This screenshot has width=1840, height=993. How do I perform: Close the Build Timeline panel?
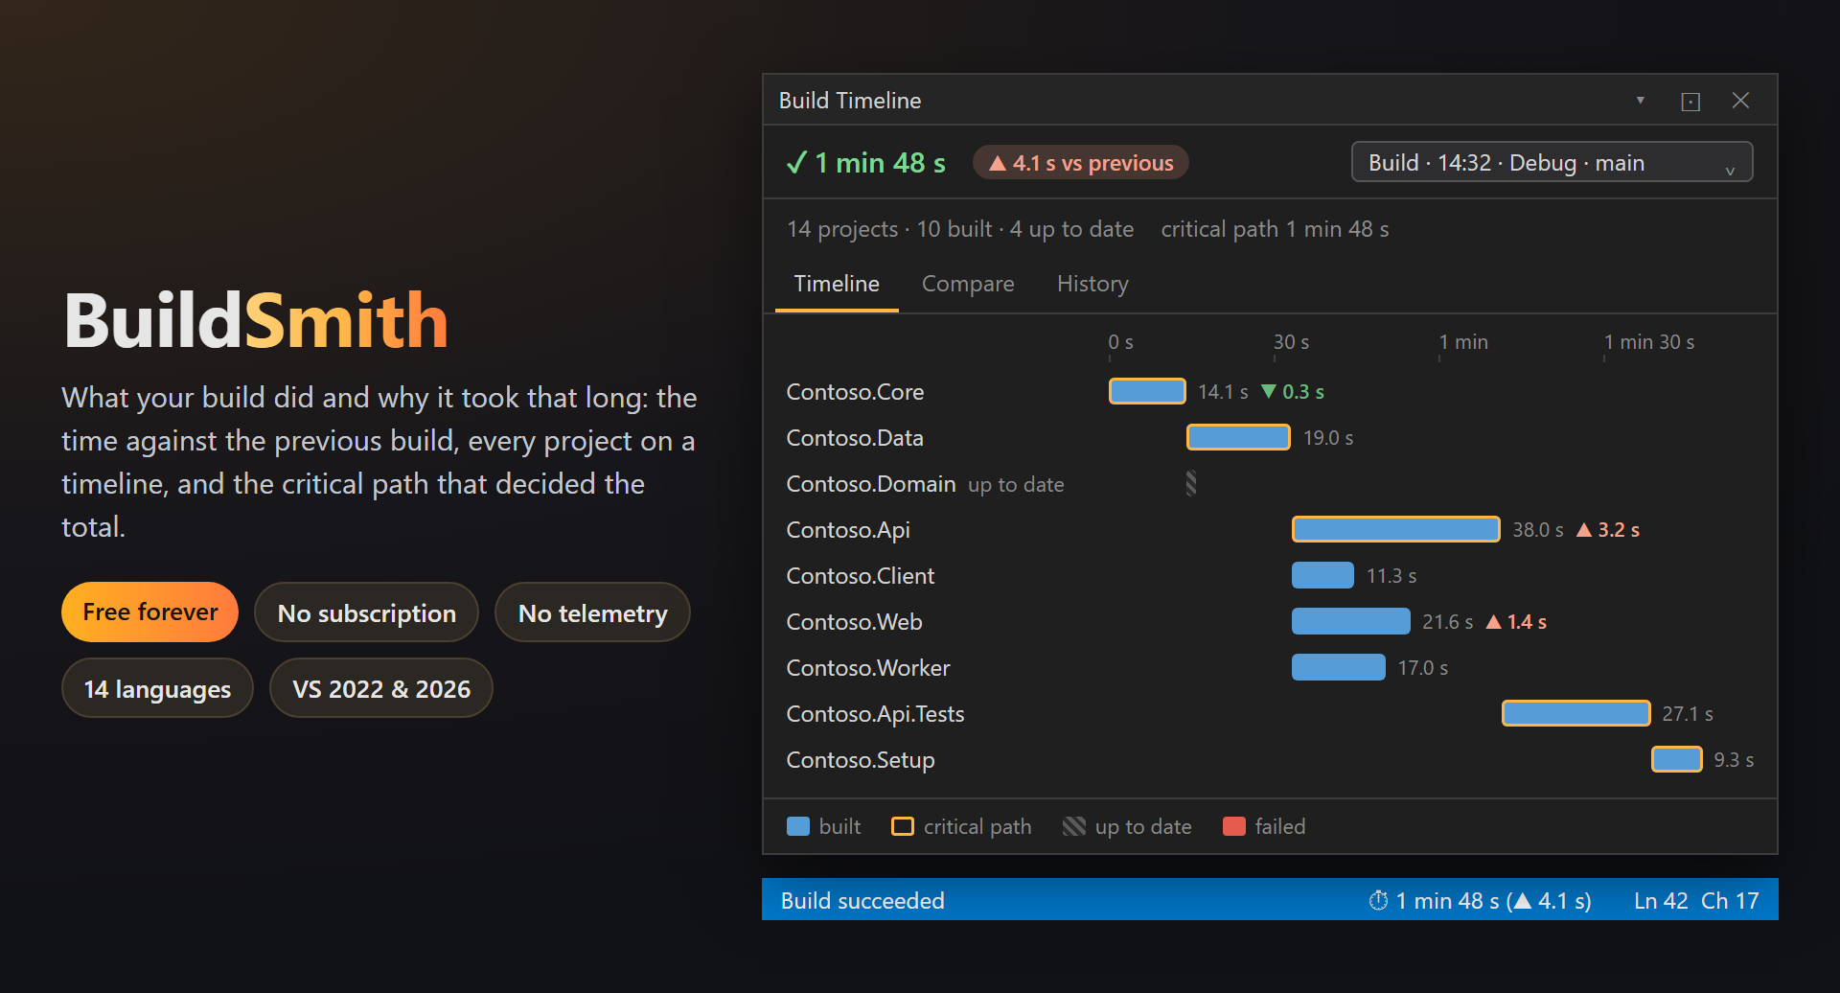[x=1741, y=101]
